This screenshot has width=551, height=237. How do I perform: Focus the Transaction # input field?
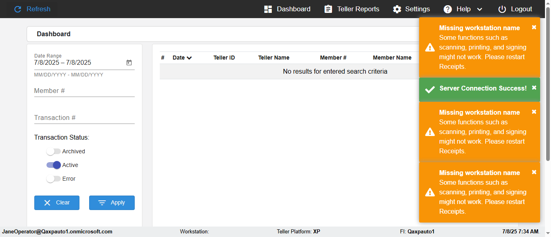tap(84, 118)
